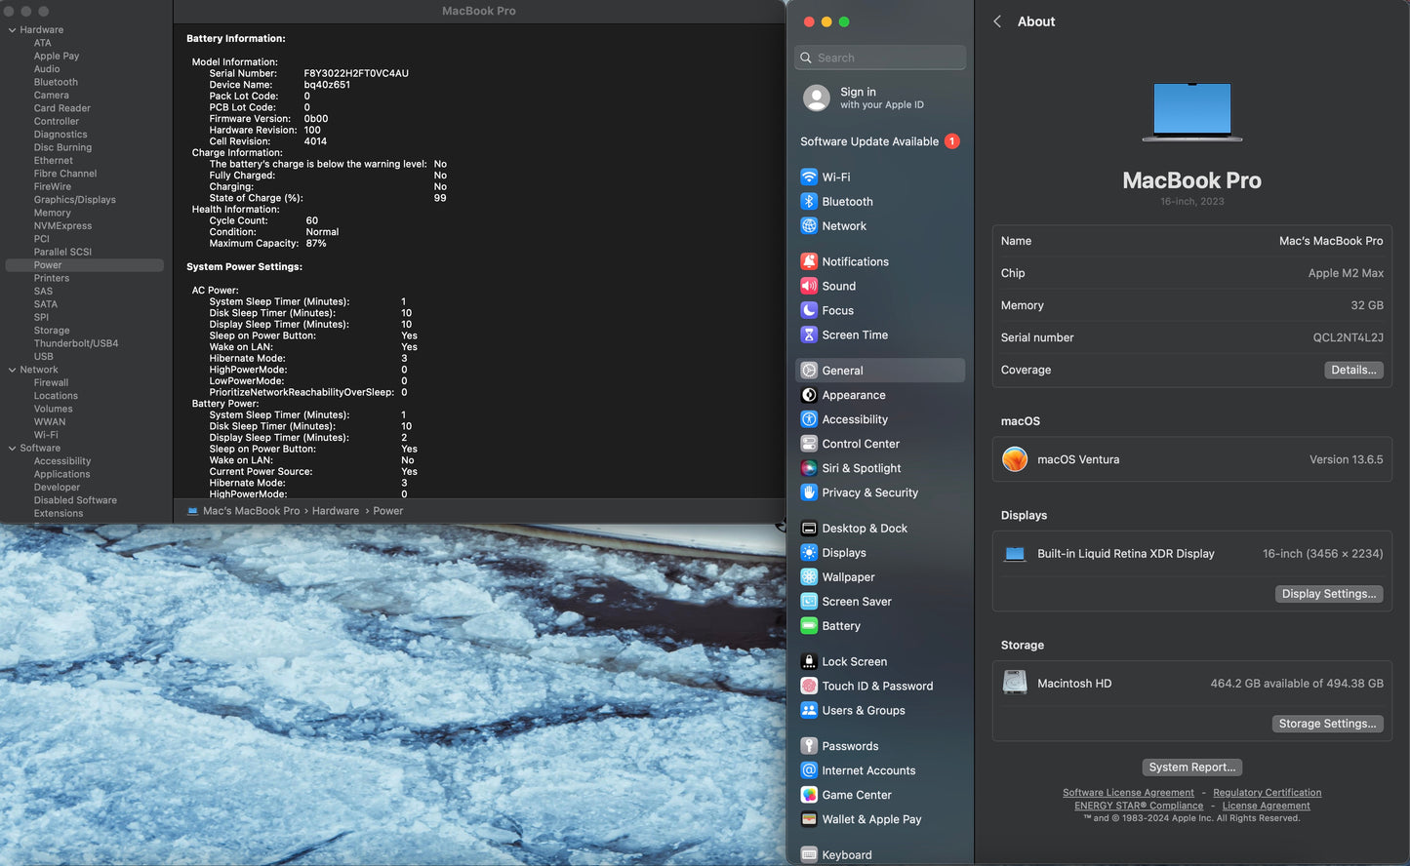The height and width of the screenshot is (866, 1410).
Task: Go back using the About back chevron
Action: (997, 21)
